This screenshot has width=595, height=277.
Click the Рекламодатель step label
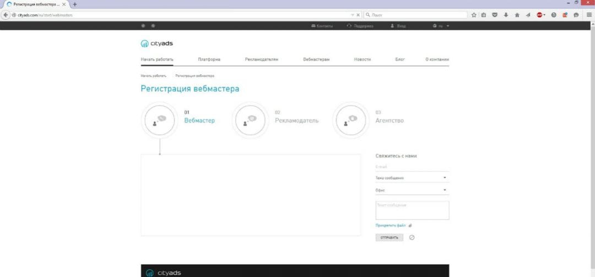coord(297,121)
